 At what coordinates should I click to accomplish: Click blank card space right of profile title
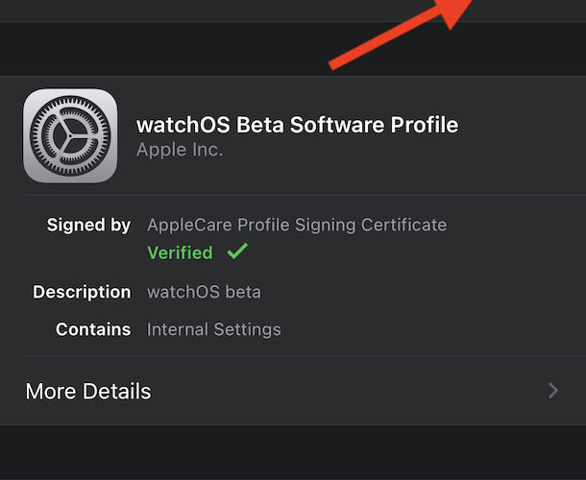point(524,134)
